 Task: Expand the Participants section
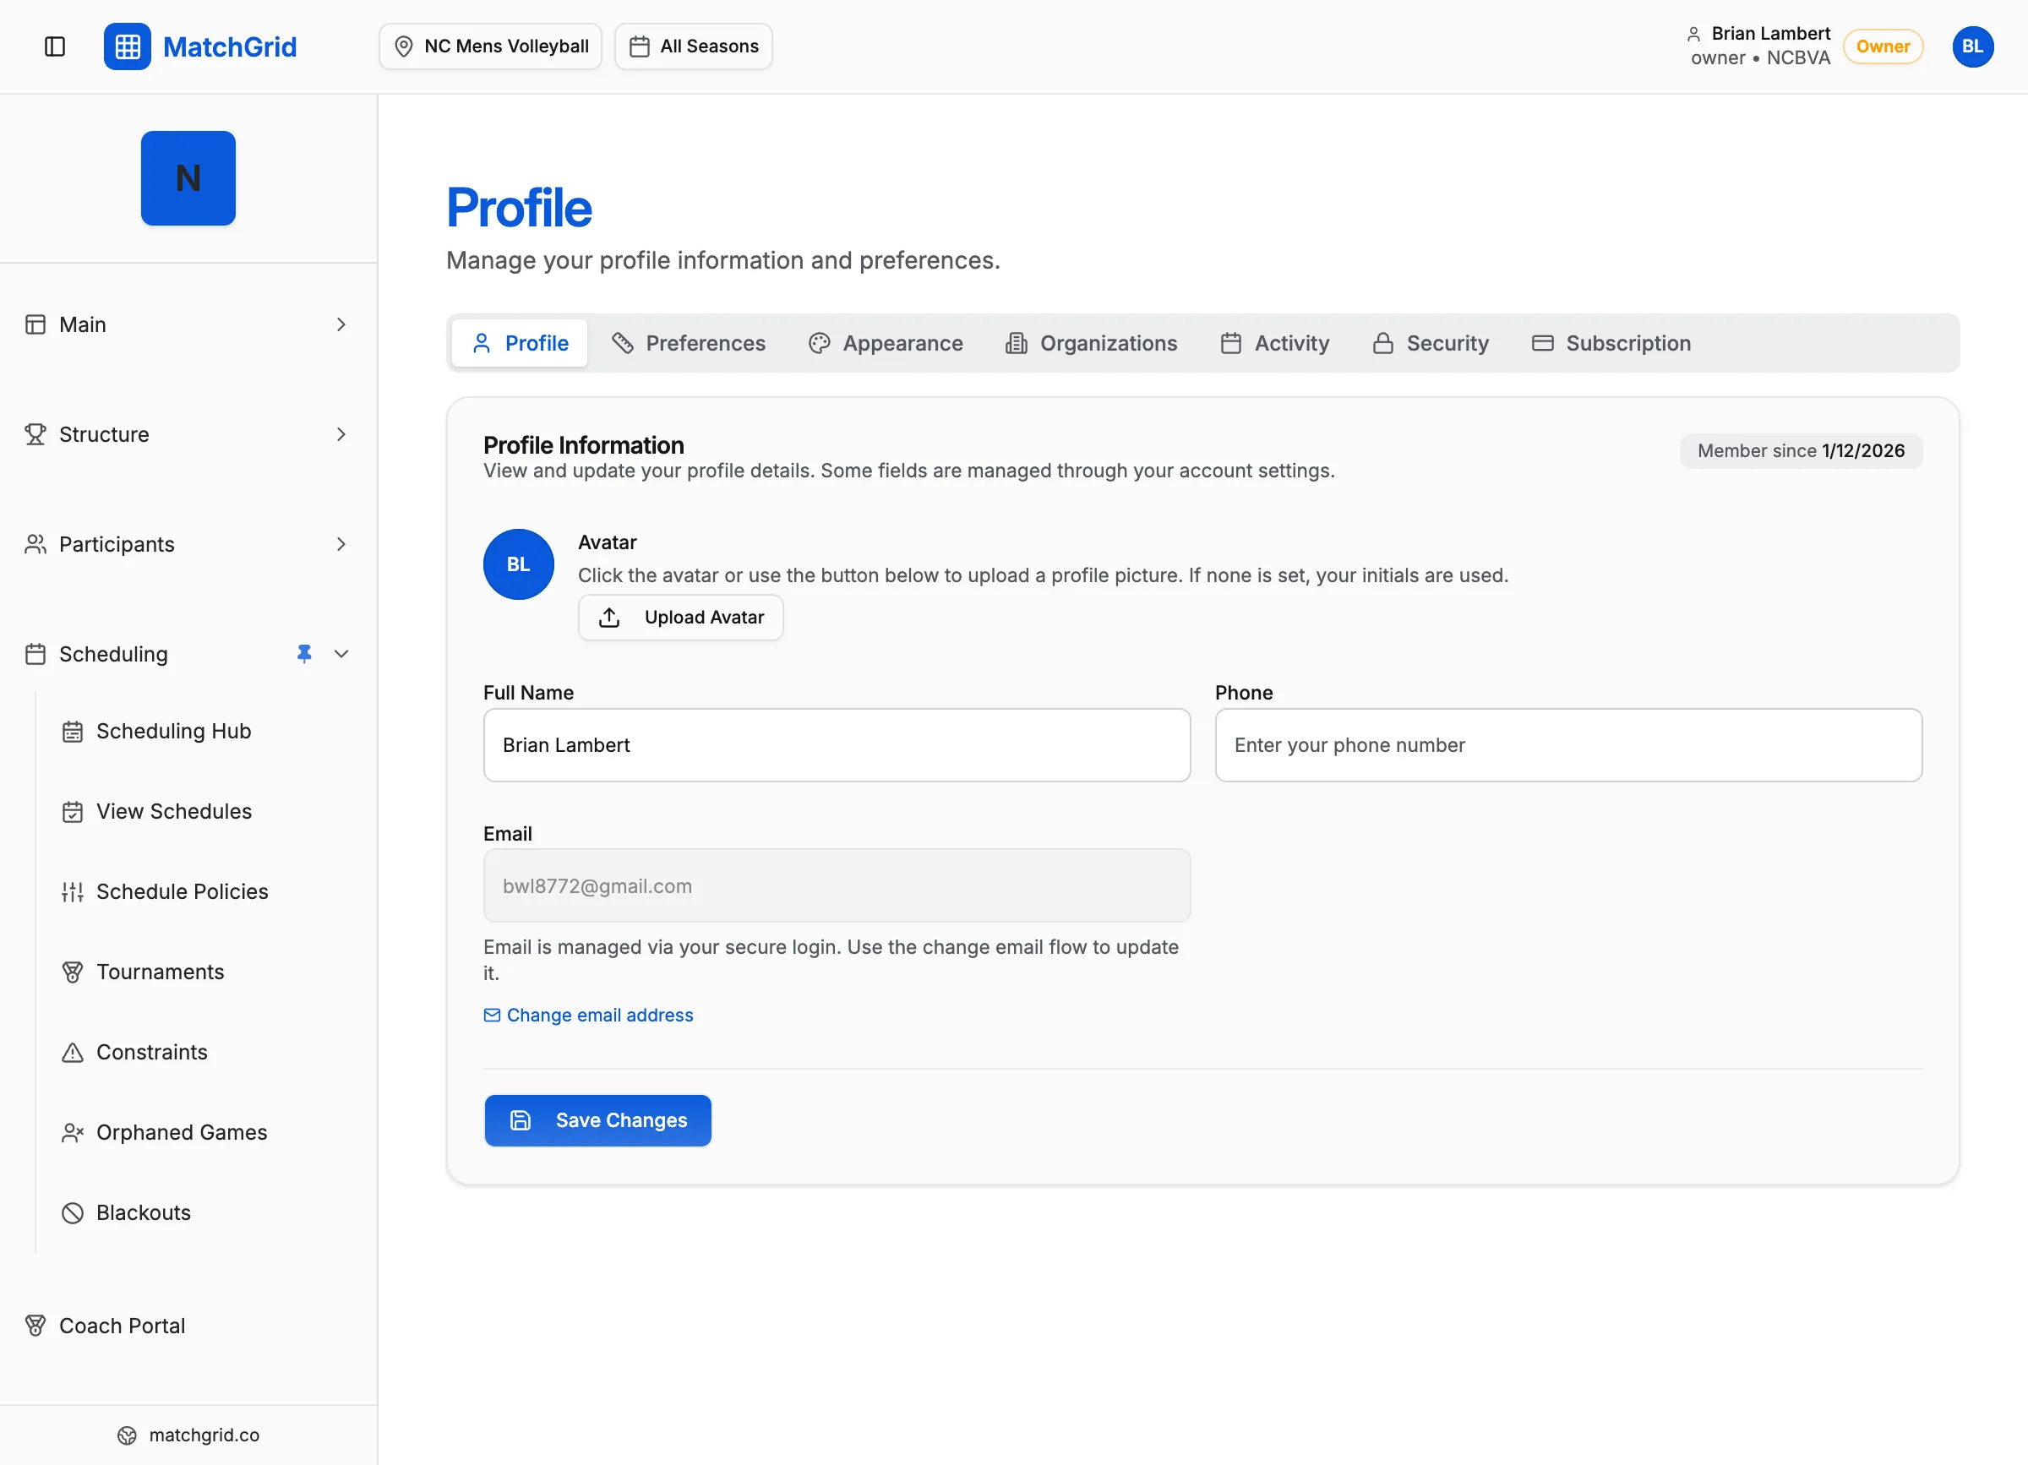[x=341, y=543]
